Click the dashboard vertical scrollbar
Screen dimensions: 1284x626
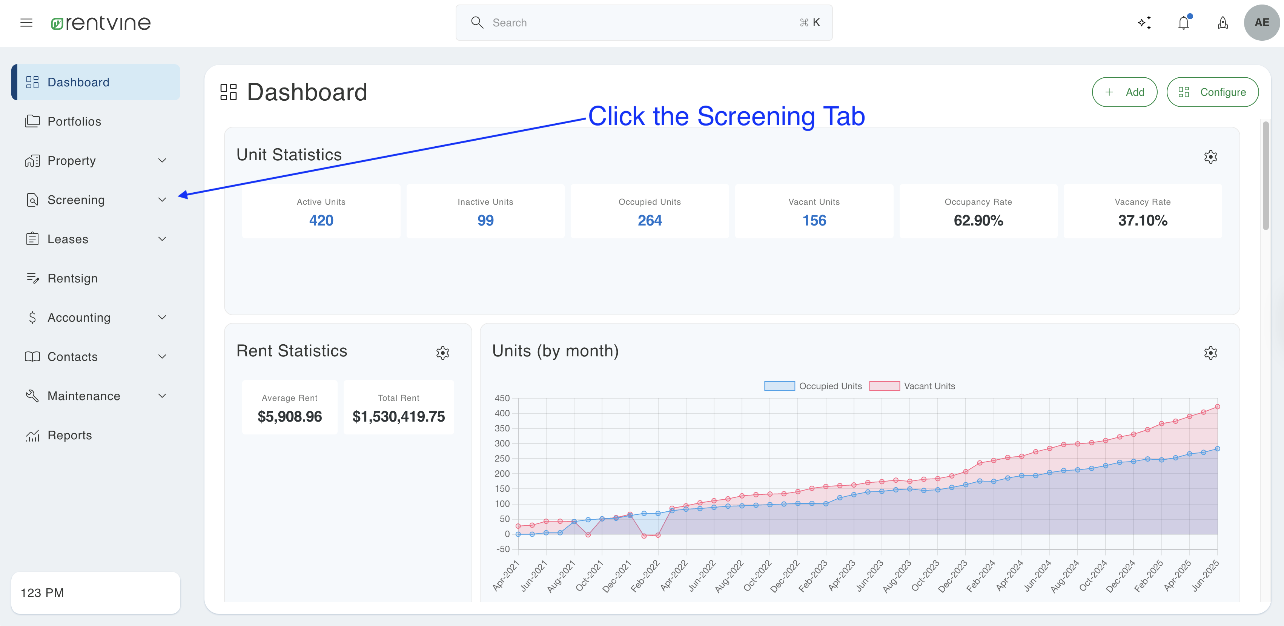(1266, 175)
